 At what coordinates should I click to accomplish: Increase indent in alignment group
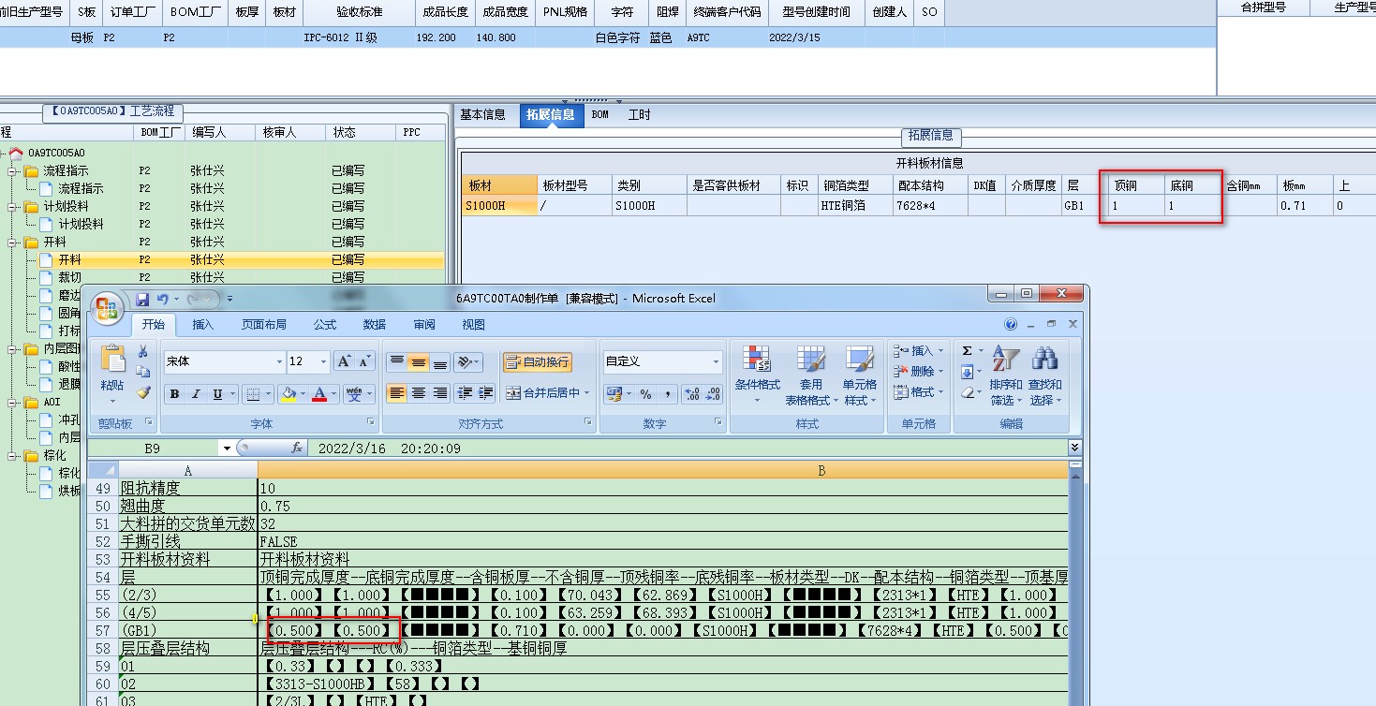coord(485,393)
